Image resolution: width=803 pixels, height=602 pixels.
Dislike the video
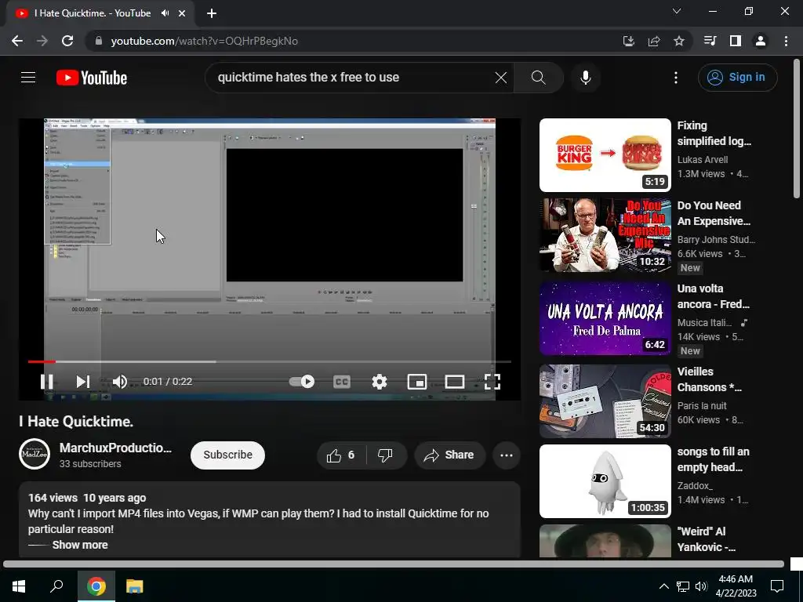(385, 455)
